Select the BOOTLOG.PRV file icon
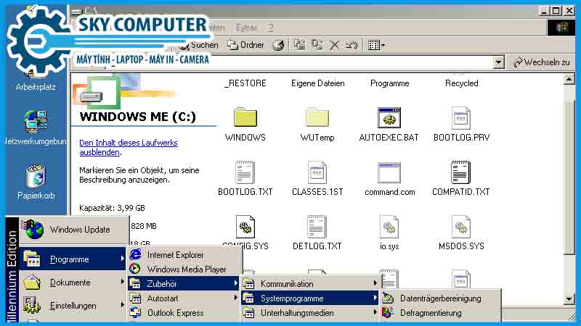 (461, 117)
